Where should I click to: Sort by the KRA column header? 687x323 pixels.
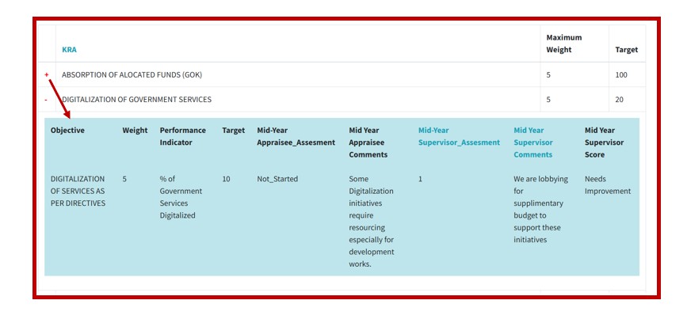pyautogui.click(x=70, y=50)
